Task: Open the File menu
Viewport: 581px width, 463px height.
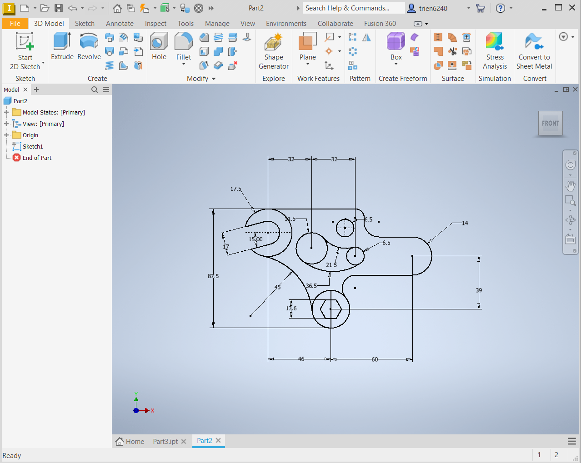Action: point(15,24)
